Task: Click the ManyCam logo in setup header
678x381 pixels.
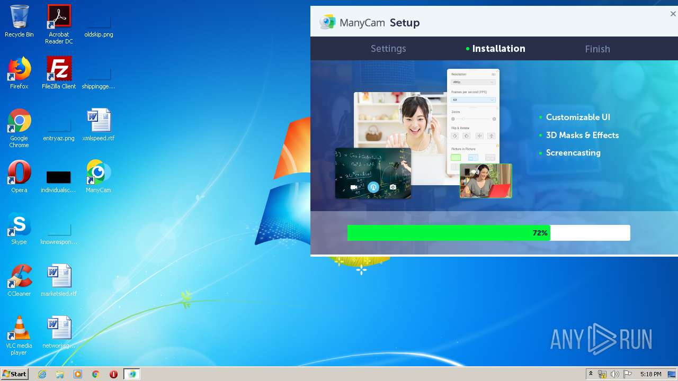Action: click(353, 22)
